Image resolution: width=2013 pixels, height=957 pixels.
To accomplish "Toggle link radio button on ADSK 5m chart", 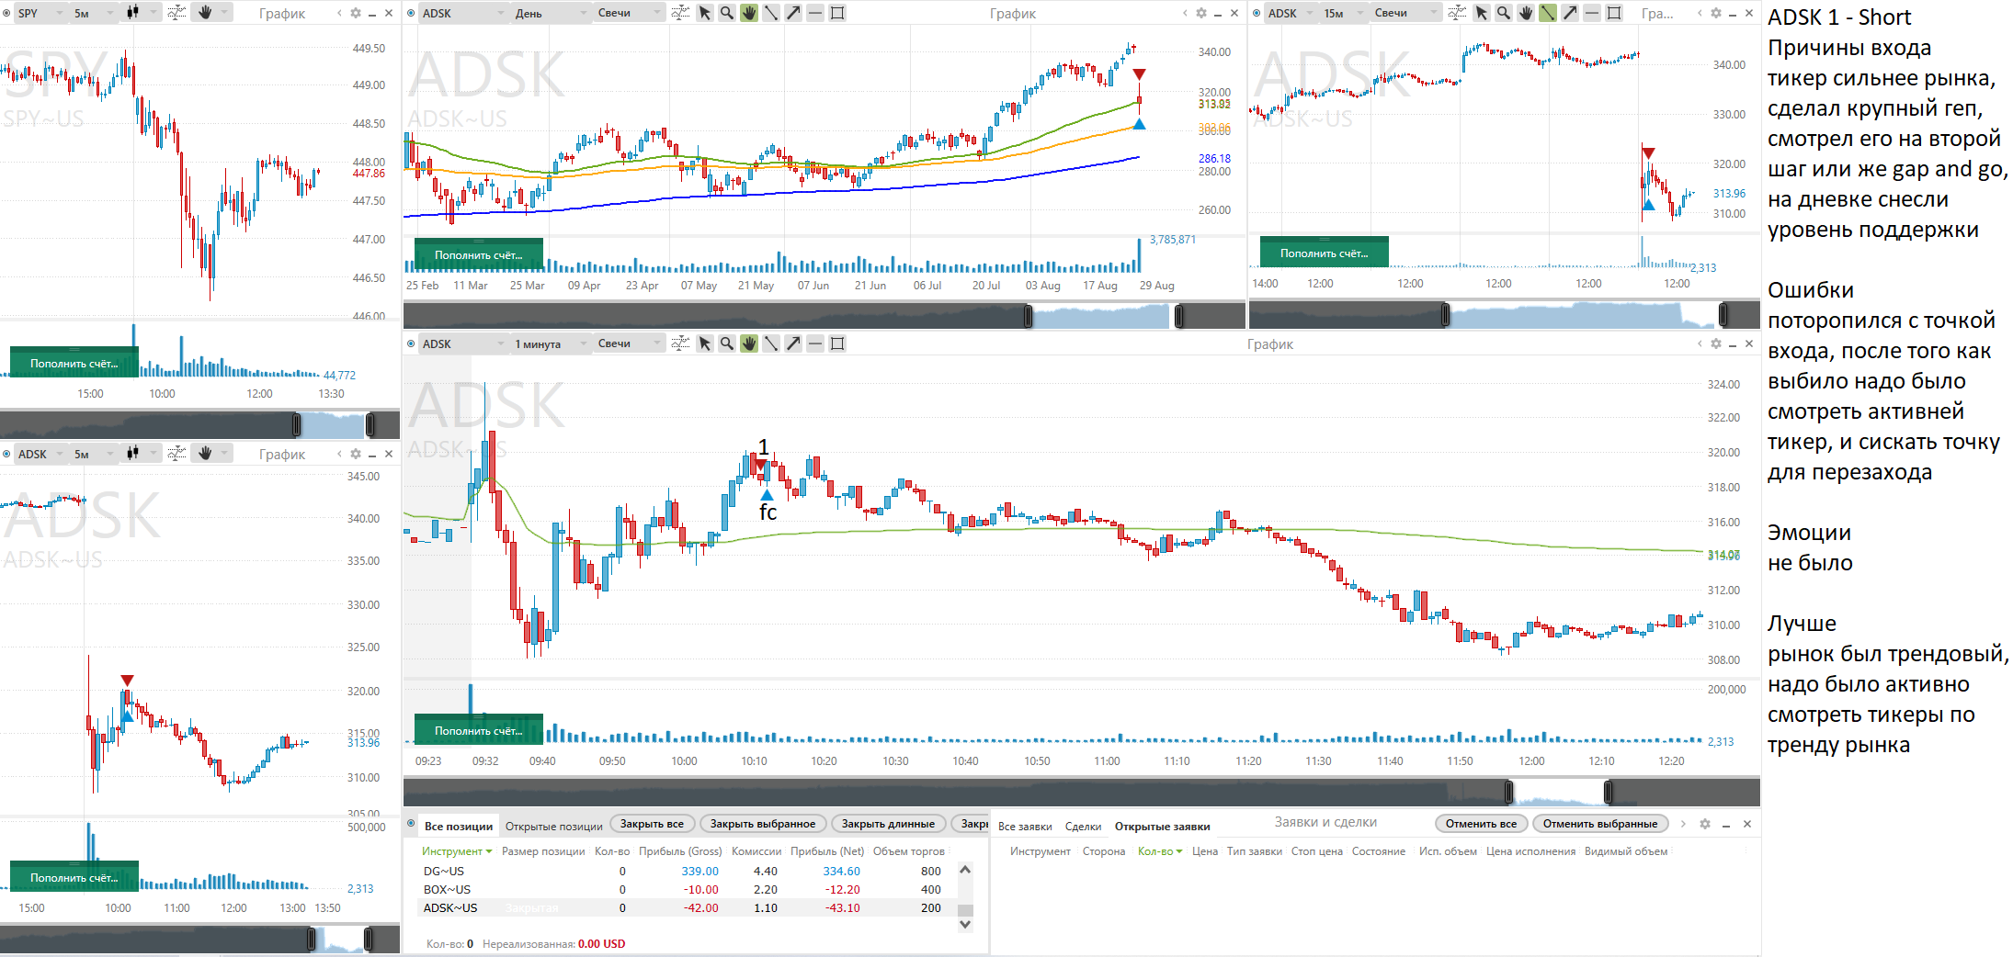I will pyautogui.click(x=7, y=454).
